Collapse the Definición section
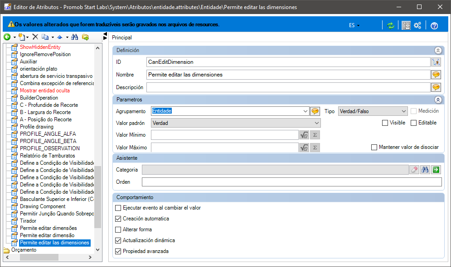451x267 pixels. point(438,50)
